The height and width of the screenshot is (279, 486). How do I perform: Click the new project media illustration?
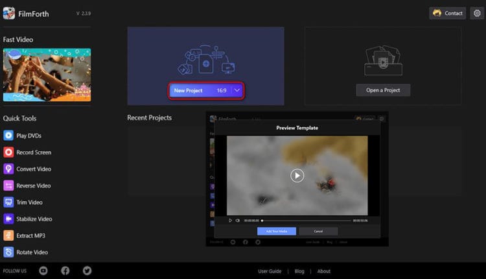[x=206, y=60]
